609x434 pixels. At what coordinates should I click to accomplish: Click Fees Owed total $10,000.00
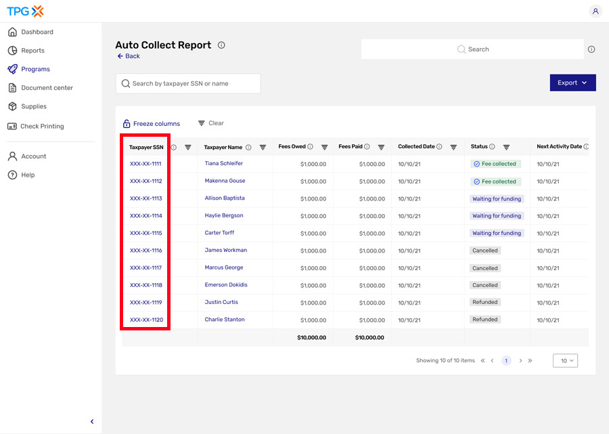311,338
